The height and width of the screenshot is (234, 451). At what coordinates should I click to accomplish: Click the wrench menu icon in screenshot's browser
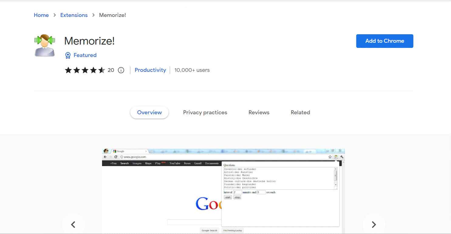342,157
